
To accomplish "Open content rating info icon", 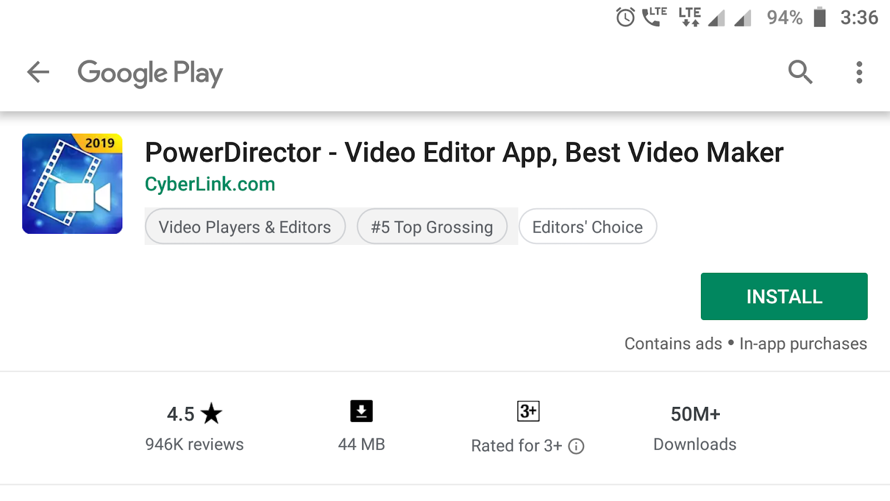I will click(x=576, y=446).
